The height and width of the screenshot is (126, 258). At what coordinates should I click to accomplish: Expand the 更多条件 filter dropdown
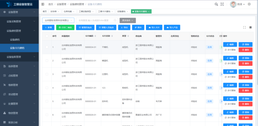click(128, 20)
